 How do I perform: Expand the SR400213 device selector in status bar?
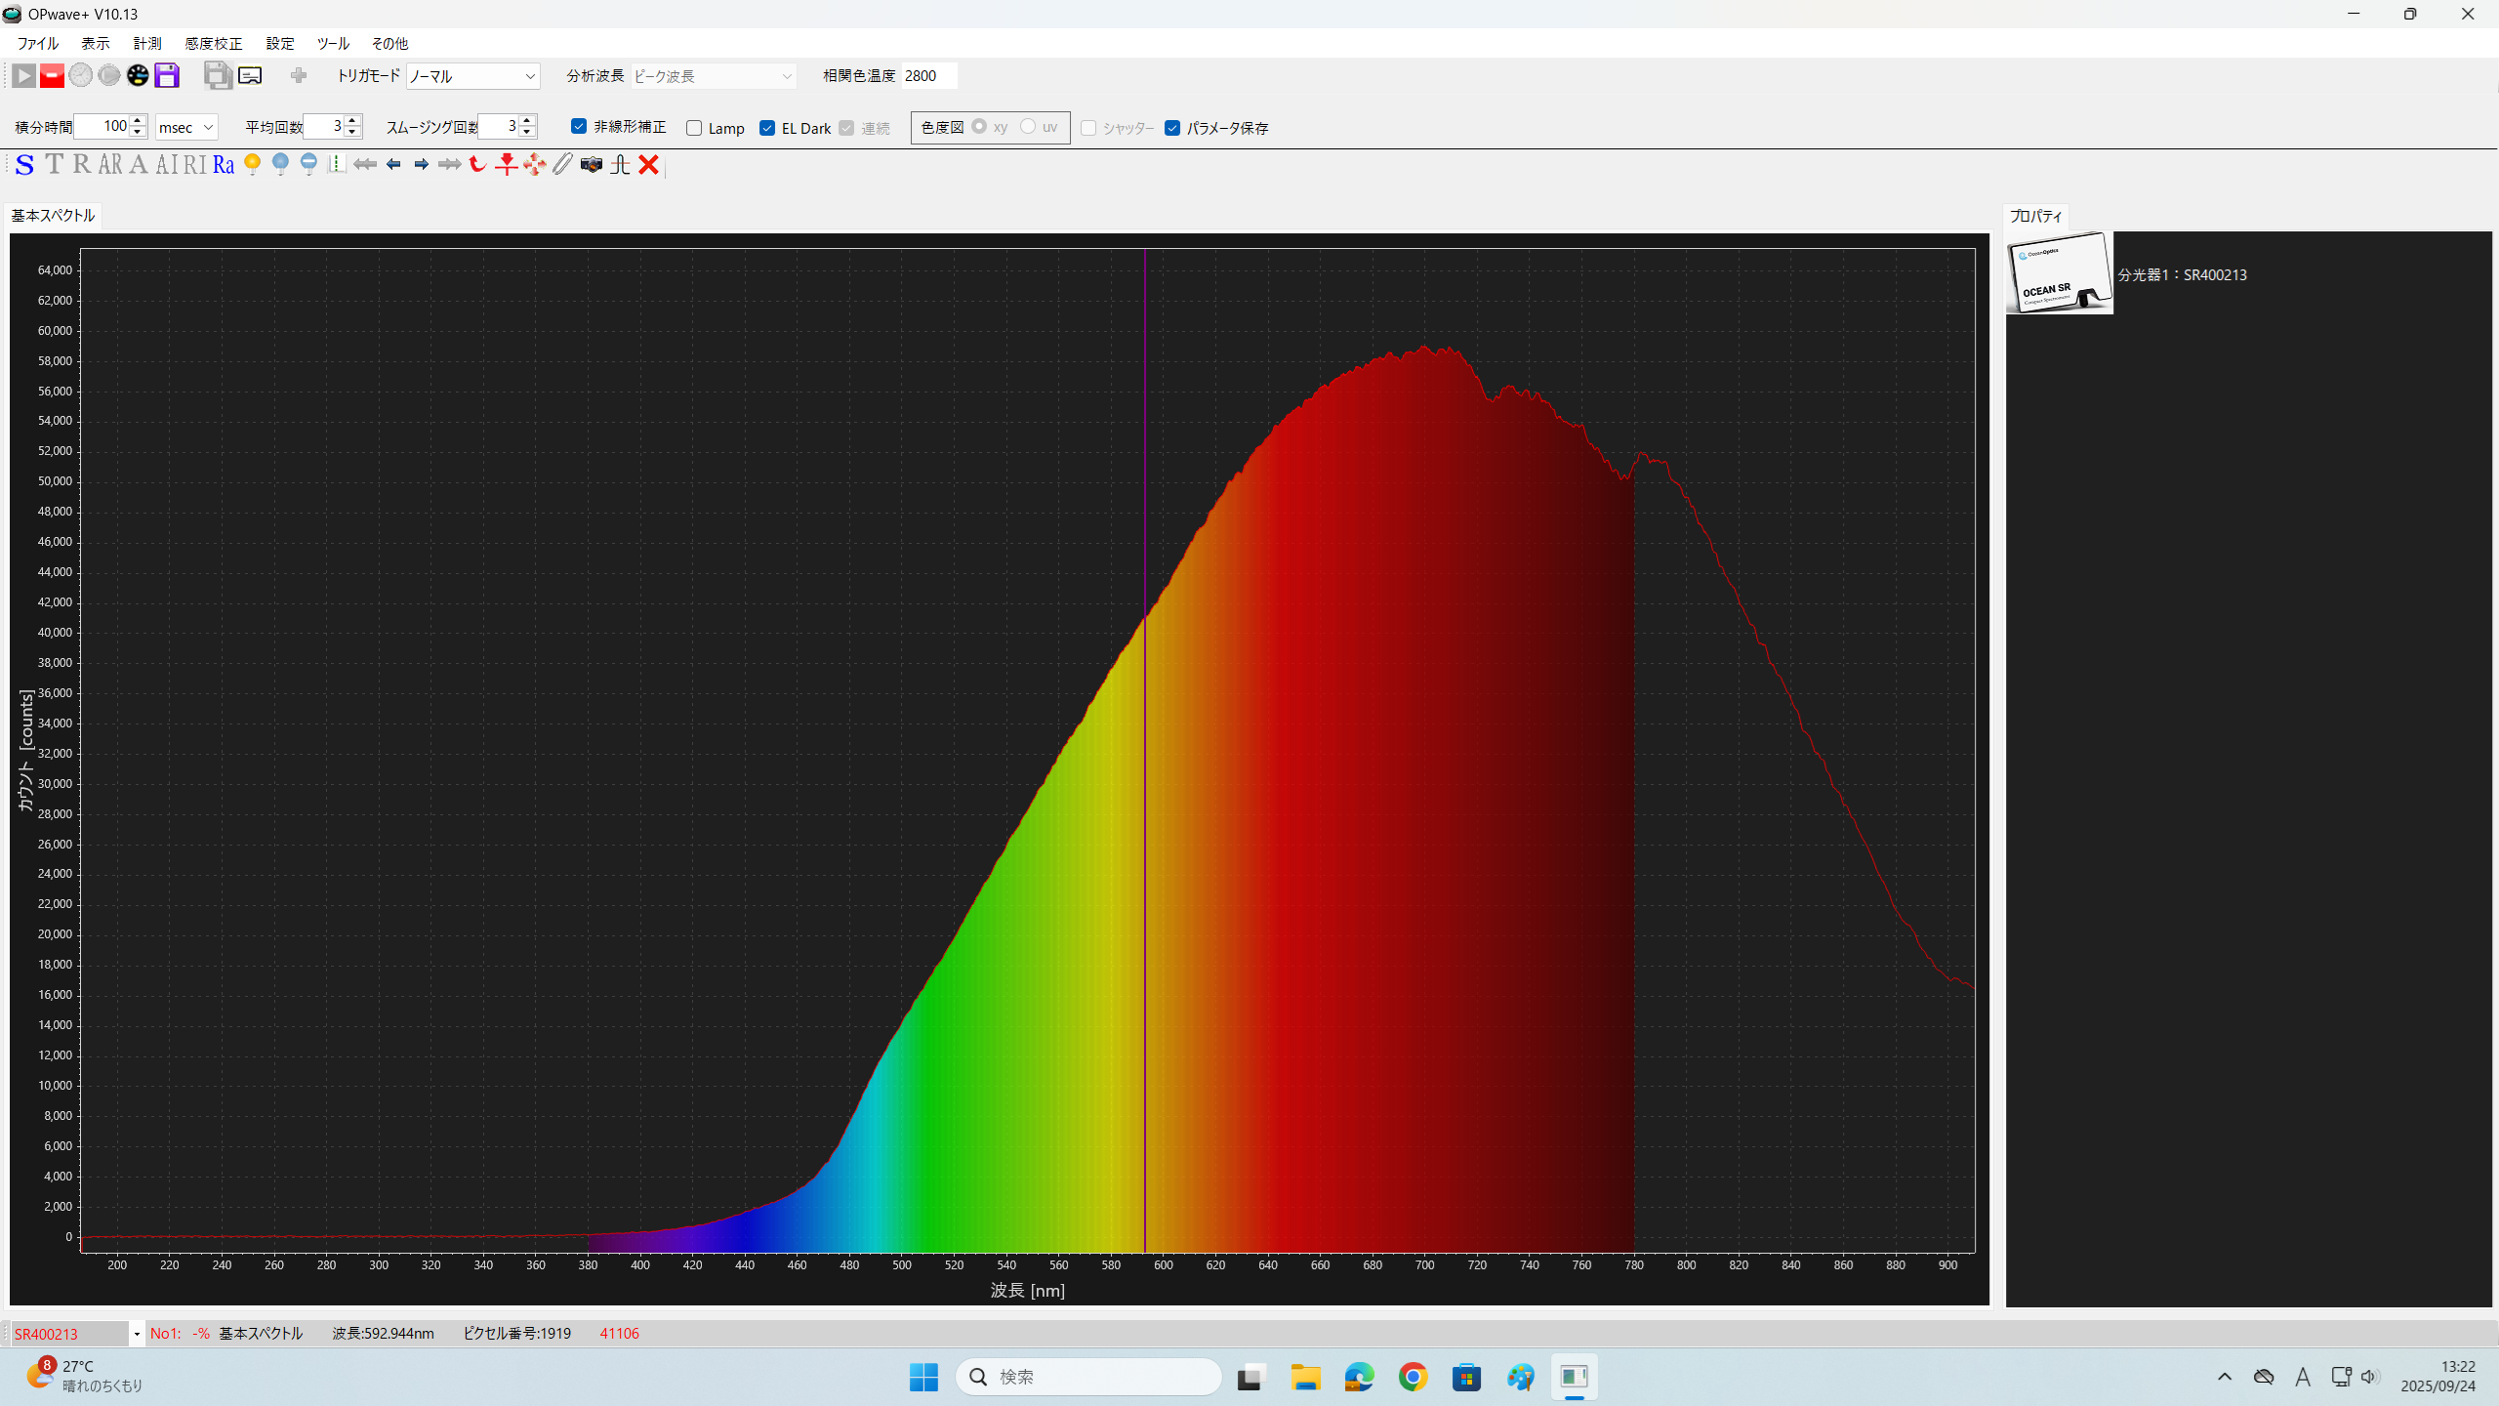137,1334
